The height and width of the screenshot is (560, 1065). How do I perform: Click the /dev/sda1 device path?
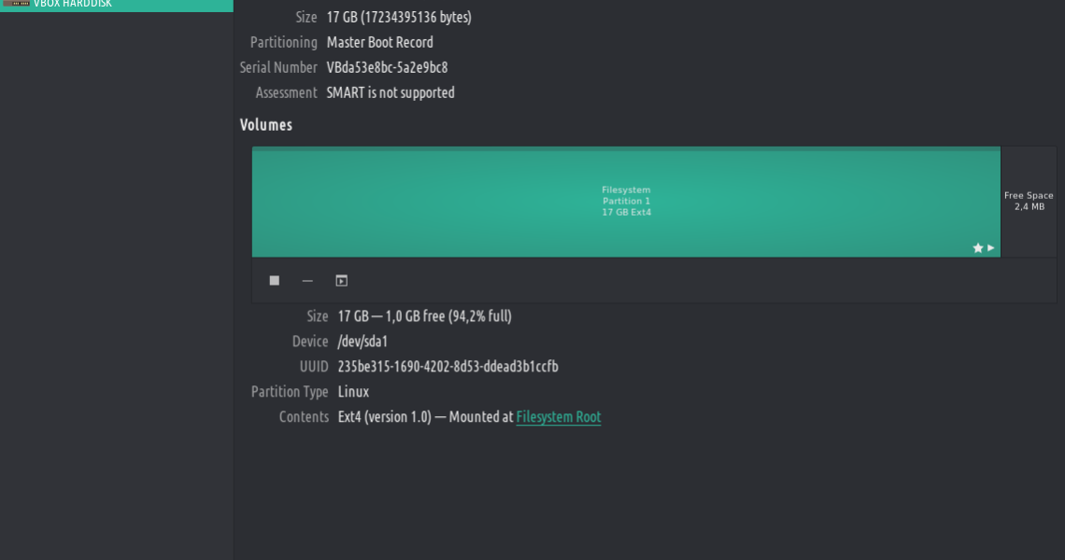click(362, 342)
